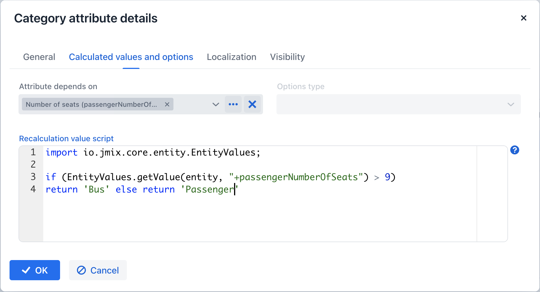The width and height of the screenshot is (540, 292).
Task: Open the Localization tab
Action: (231, 57)
